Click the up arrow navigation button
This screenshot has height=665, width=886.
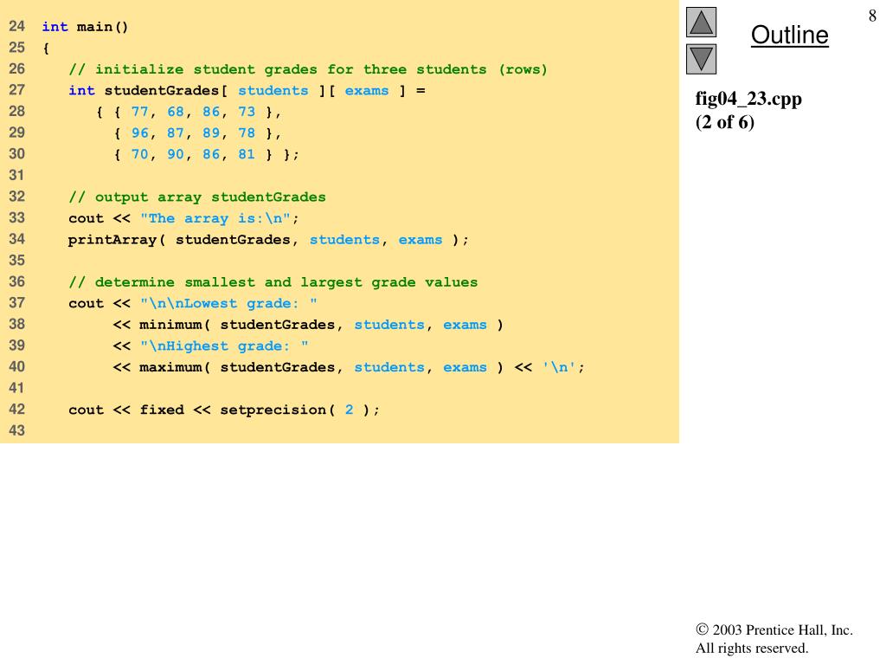701,23
